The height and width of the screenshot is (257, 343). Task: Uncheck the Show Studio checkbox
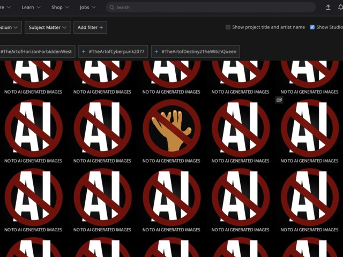click(312, 27)
